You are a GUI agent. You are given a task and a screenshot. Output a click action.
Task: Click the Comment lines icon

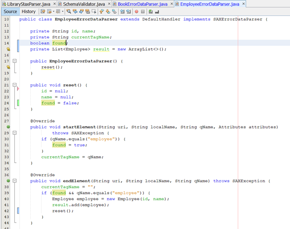151,12
